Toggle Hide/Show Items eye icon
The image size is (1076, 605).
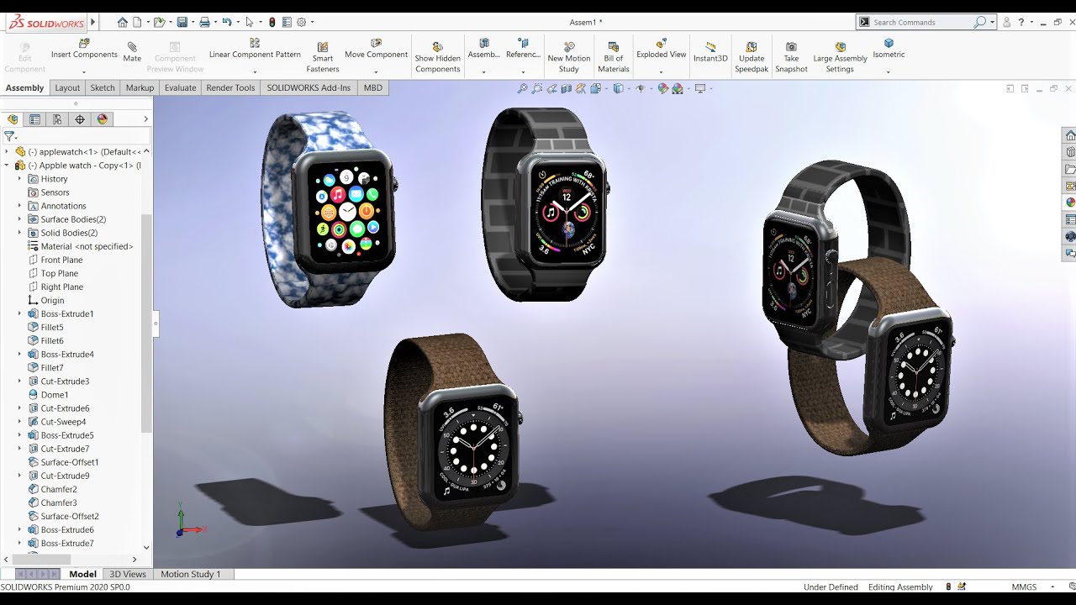tap(640, 88)
